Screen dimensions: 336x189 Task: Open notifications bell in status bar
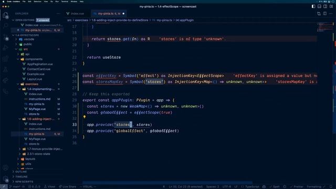331,187
